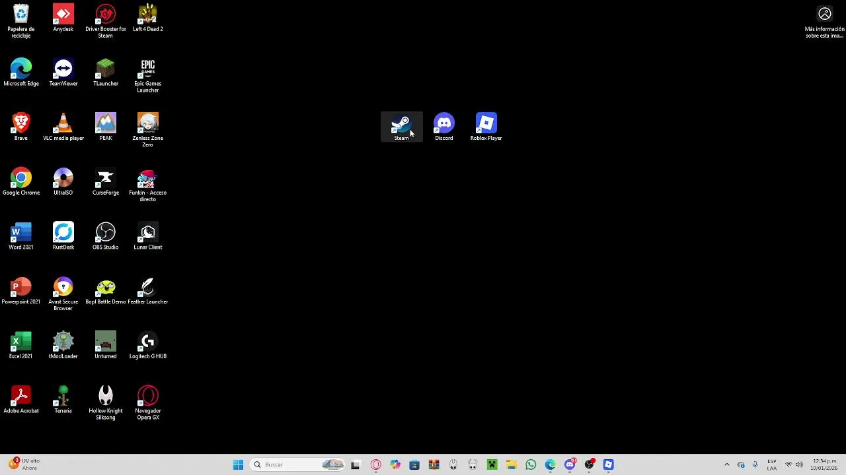Open Microsoft Store from the taskbar
846x475 pixels.
coord(414,464)
